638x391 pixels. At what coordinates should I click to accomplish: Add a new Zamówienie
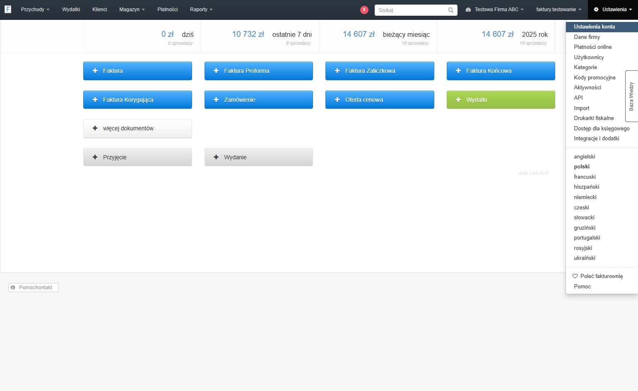[x=259, y=100]
